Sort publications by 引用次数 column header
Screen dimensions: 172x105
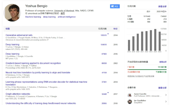pos(102,29)
